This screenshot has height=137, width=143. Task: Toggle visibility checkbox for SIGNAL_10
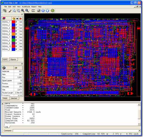pos(16,46)
